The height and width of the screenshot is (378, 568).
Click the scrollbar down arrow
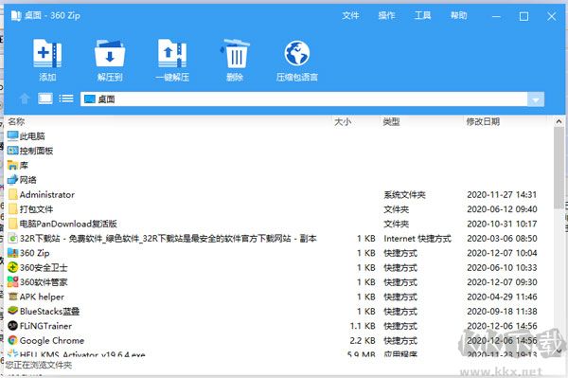(x=559, y=351)
